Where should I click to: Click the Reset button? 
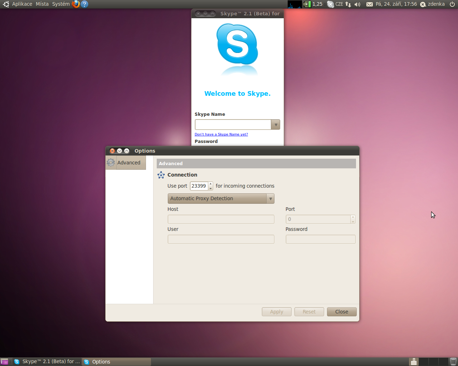[309, 312]
